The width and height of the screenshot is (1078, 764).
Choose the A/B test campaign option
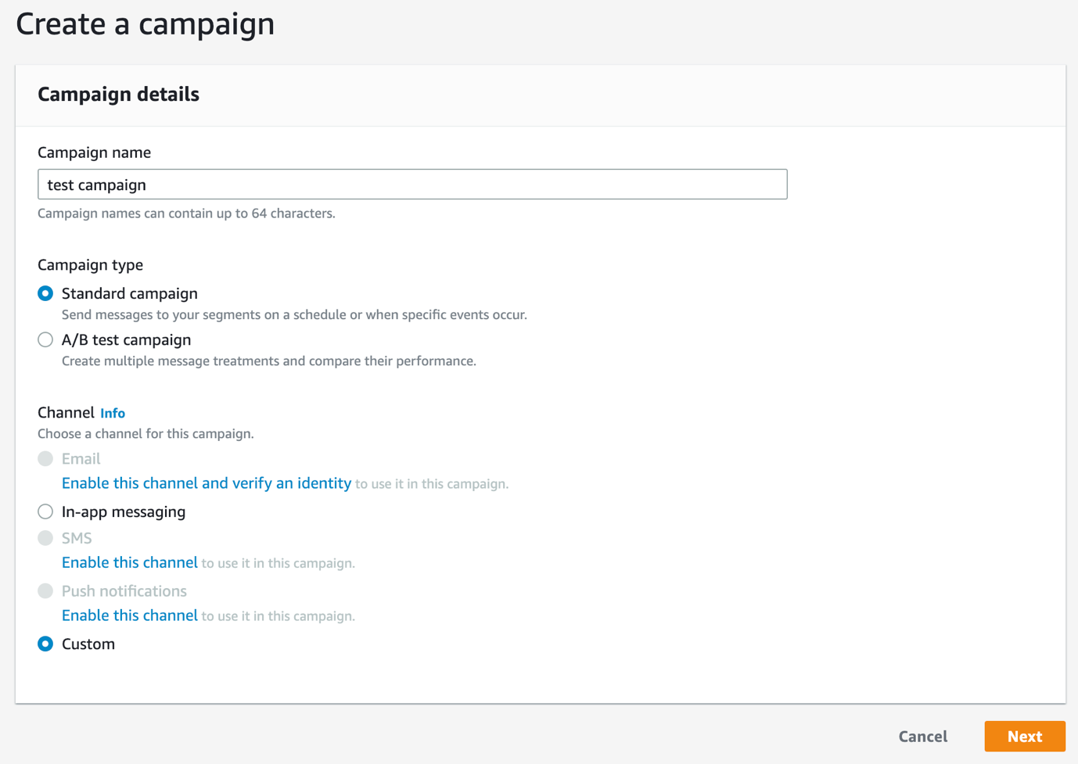[x=45, y=340]
